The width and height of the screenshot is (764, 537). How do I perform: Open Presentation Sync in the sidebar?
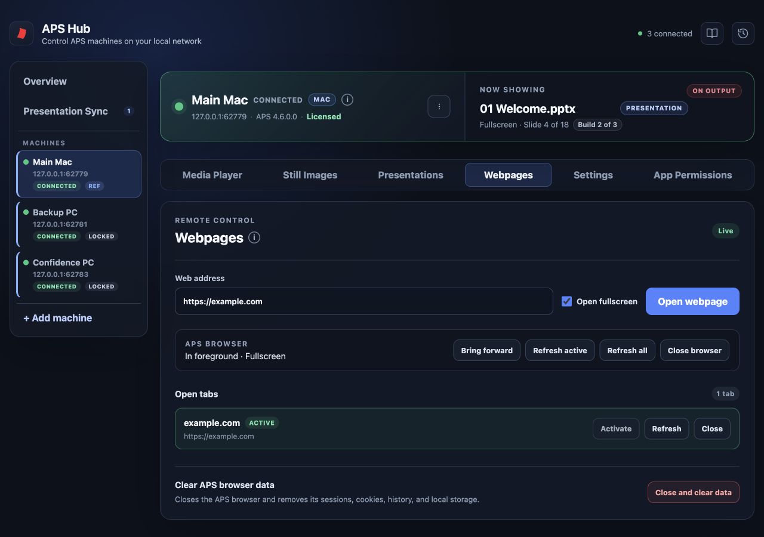(x=79, y=111)
